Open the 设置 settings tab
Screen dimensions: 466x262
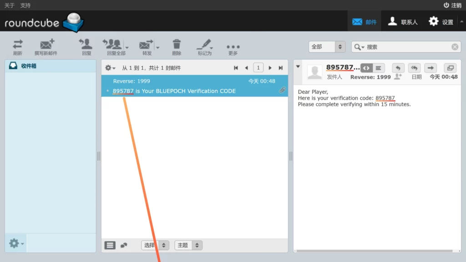441,21
